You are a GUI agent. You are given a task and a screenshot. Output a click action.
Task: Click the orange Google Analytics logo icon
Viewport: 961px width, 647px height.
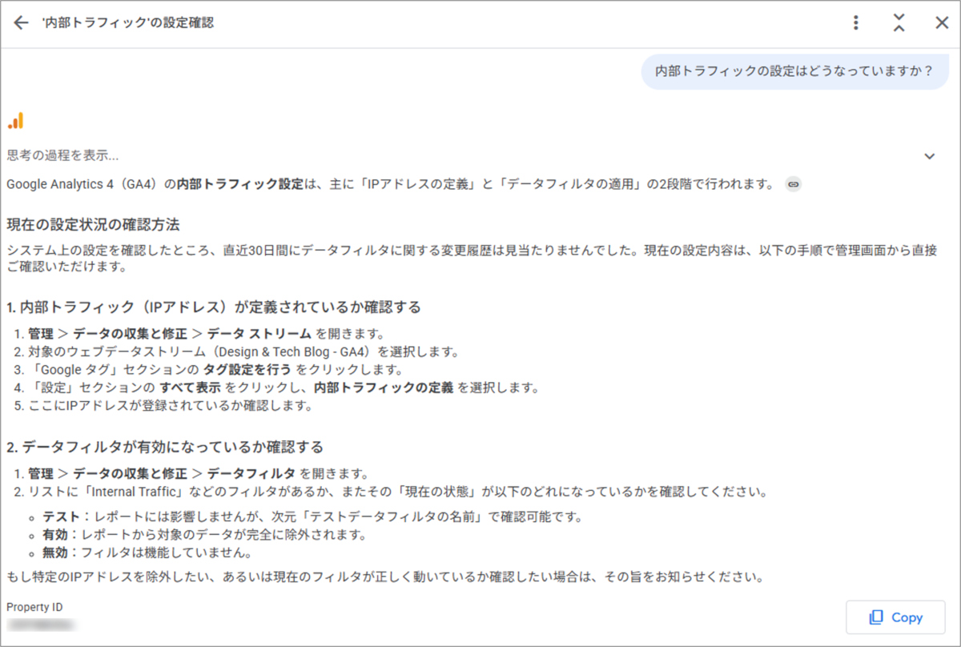point(16,121)
